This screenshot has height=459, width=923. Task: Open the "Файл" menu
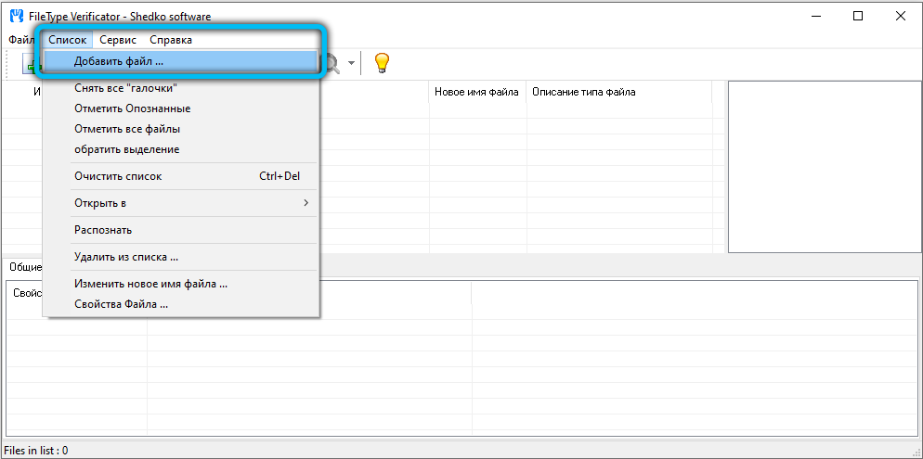point(20,40)
